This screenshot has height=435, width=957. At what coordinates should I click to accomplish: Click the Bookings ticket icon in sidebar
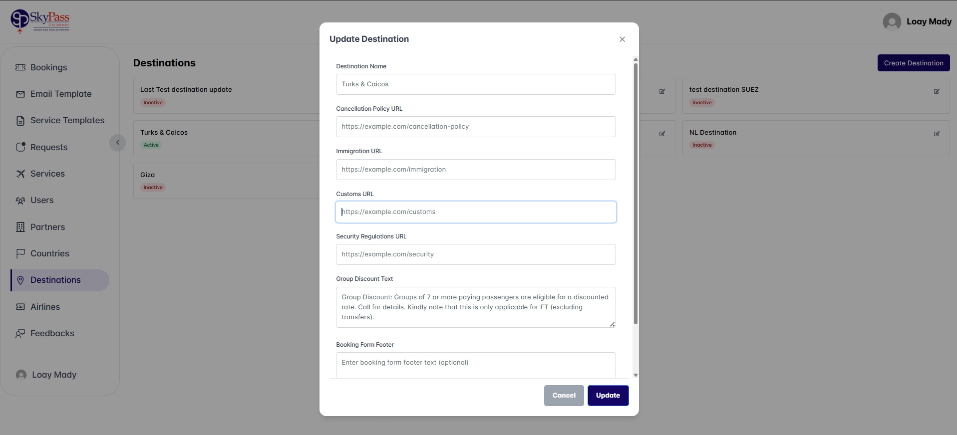pos(20,67)
